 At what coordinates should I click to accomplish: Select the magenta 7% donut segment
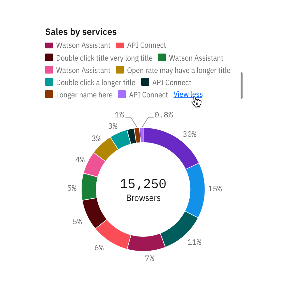(147, 243)
